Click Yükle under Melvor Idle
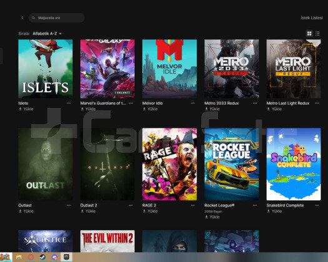Viewport: 328px width, 262px height. point(150,109)
